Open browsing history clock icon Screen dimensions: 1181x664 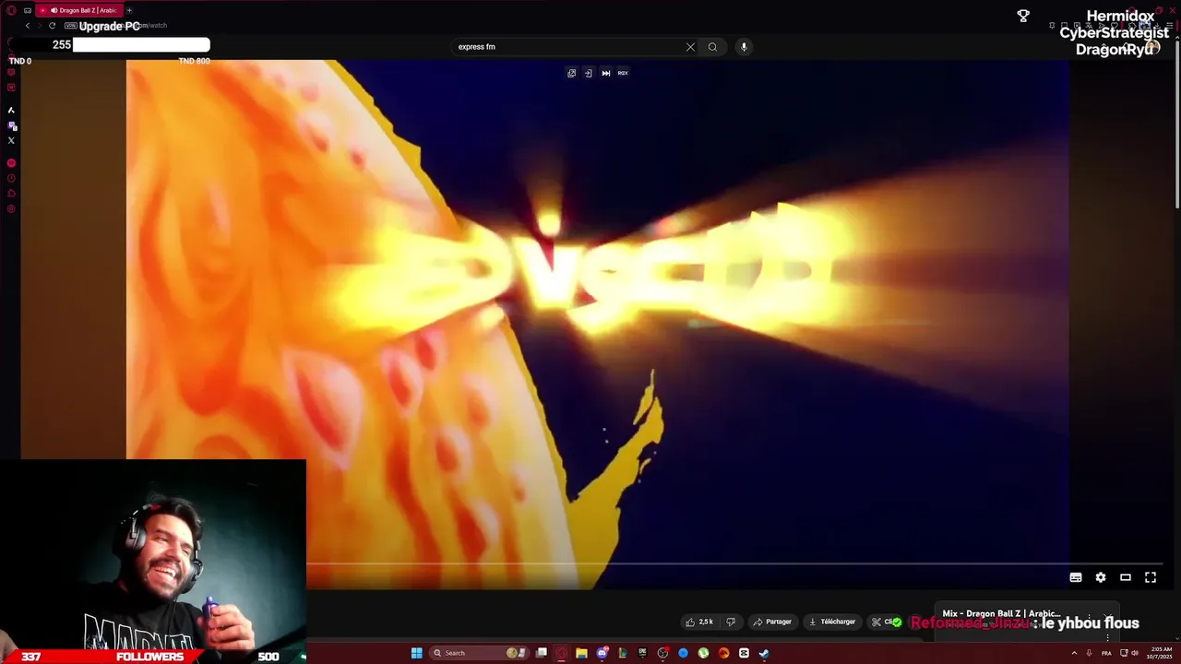[x=11, y=178]
